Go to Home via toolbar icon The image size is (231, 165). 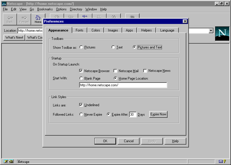coord(38,19)
